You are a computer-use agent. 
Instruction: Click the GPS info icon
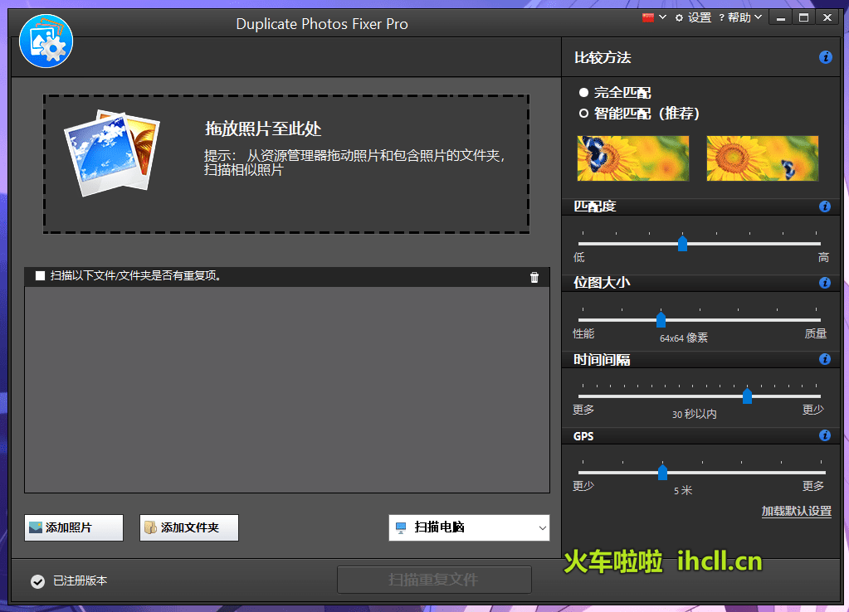(x=825, y=435)
